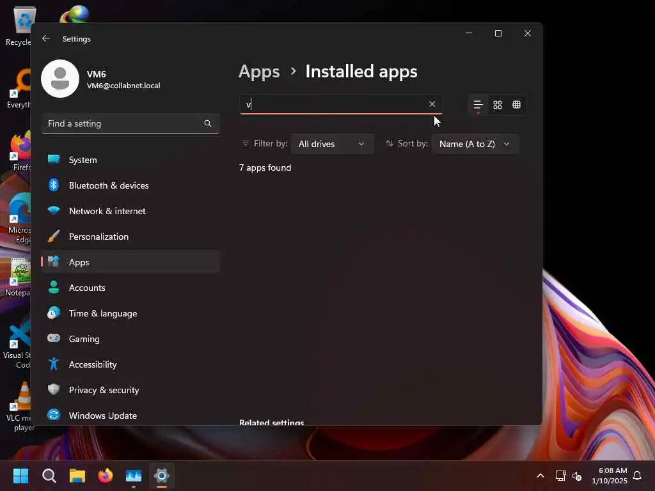The image size is (655, 491).
Task: Open the Filter by All drives dropdown
Action: 332,144
